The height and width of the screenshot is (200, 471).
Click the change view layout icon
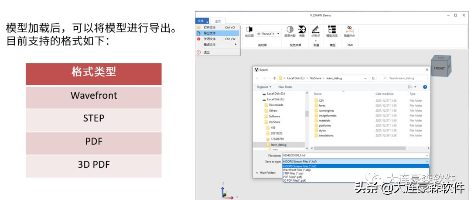(x=410, y=87)
